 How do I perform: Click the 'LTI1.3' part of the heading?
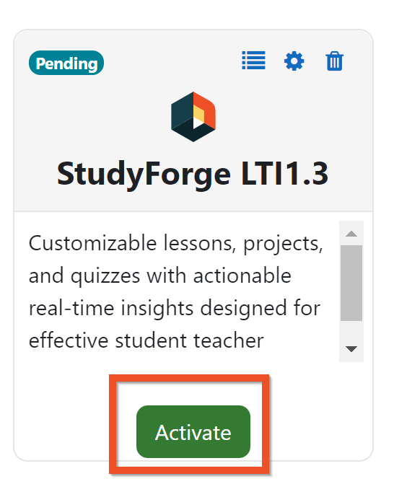[x=284, y=173]
